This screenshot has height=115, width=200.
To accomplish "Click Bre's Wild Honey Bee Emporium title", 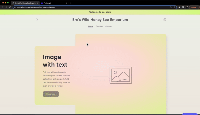I will [100, 20].
